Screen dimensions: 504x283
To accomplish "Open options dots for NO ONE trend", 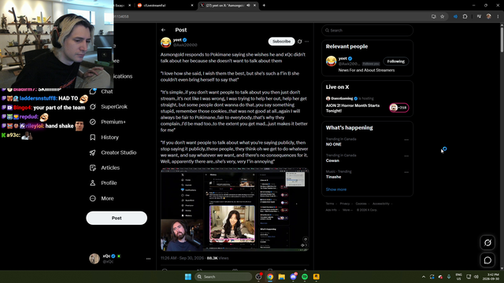I will 406,140.
